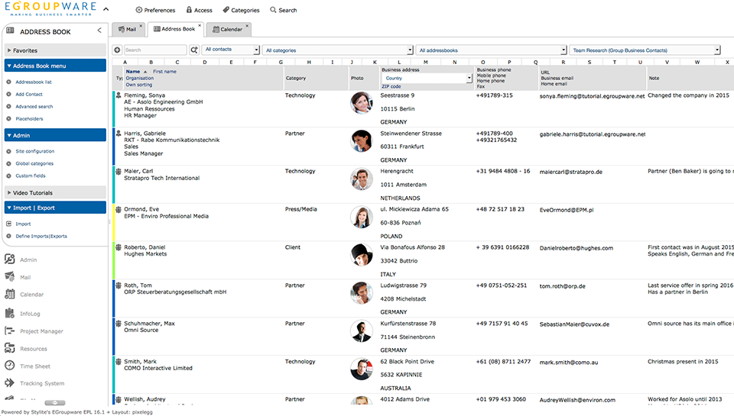Open the Project Manager app in sidebar
This screenshot has height=416, width=734.
34,331
